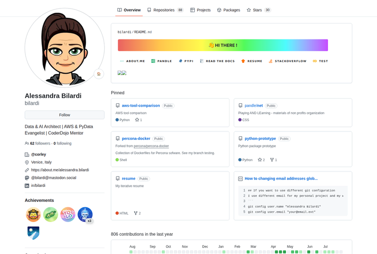Open the percona-docker repository
This screenshot has height=254, width=377.
[136, 139]
